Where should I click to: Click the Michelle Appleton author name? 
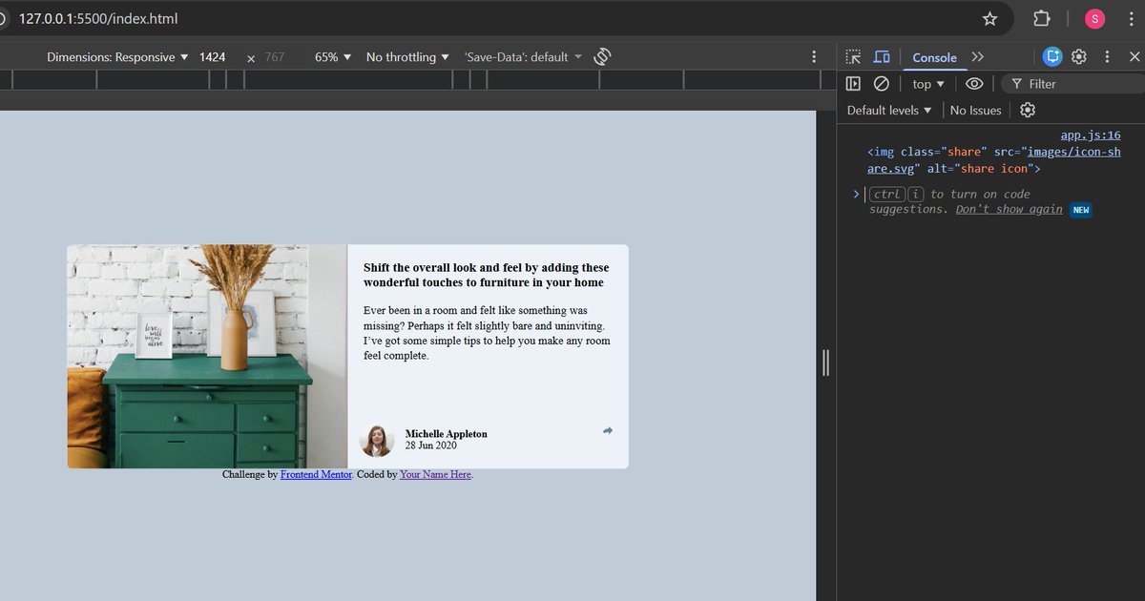pos(446,434)
